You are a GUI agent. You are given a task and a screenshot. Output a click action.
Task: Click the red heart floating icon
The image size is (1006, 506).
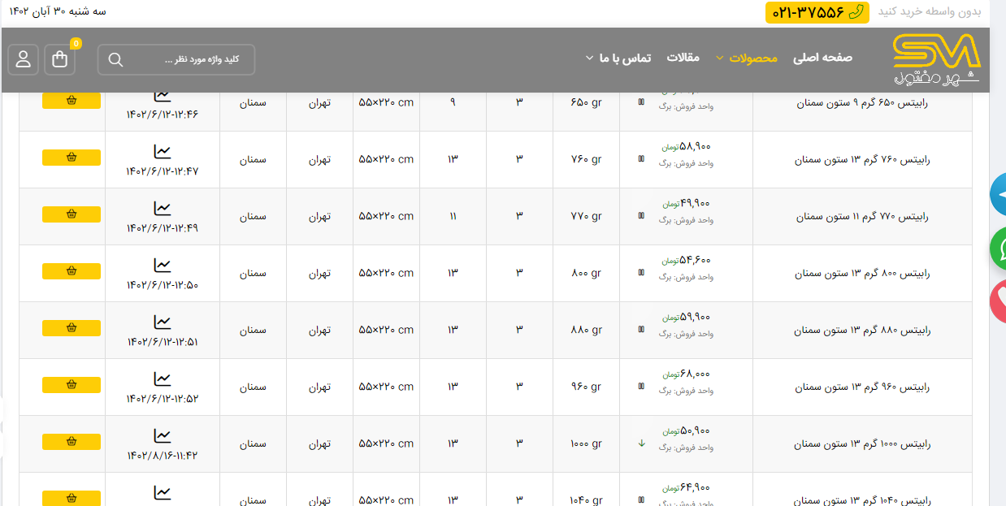pos(999,302)
